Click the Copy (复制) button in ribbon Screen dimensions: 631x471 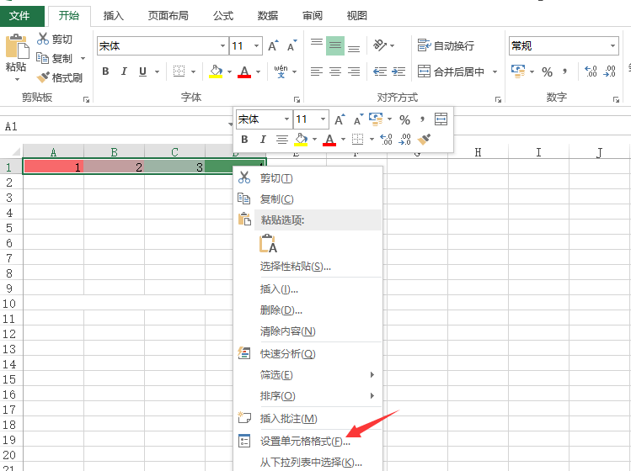pos(55,58)
